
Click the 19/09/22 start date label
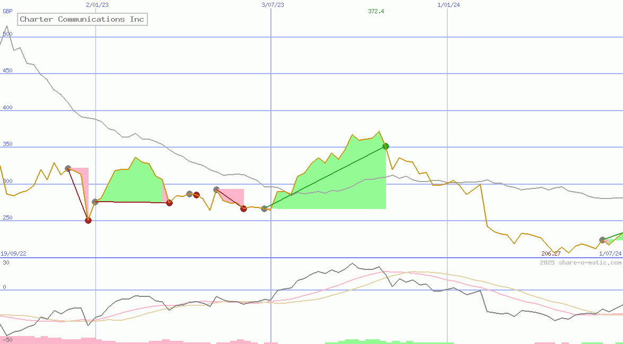point(13,254)
